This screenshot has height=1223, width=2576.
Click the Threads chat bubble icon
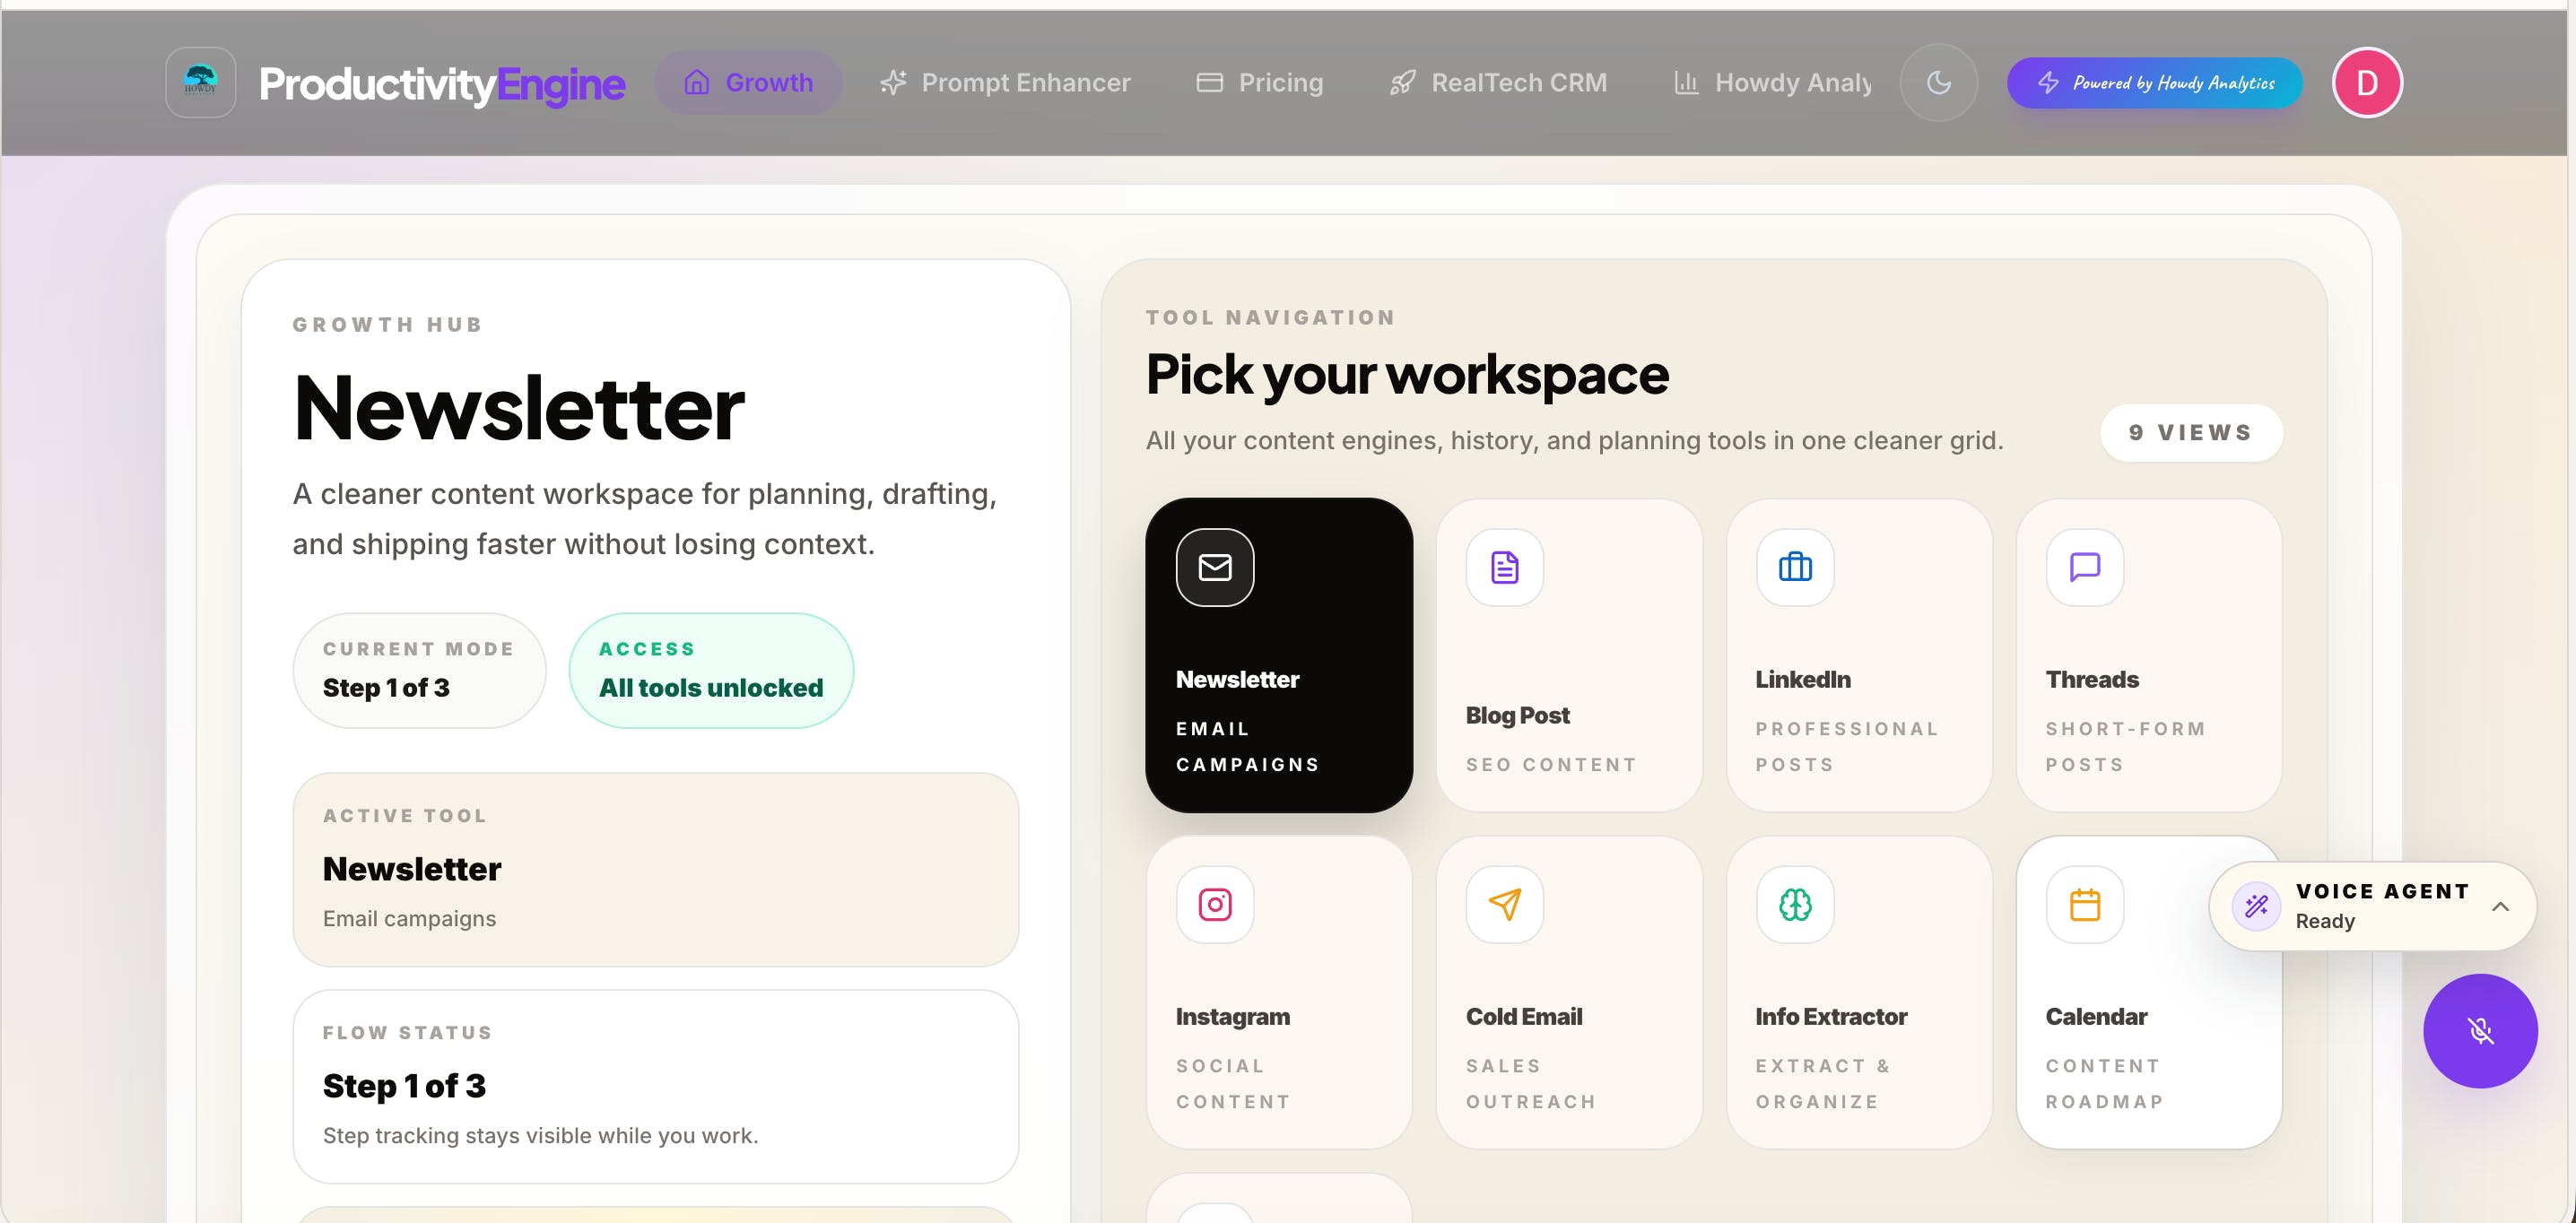coord(2084,567)
